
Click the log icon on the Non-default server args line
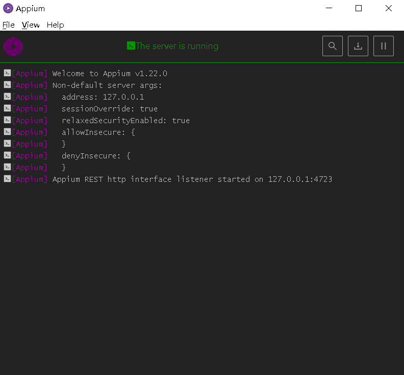(7, 85)
